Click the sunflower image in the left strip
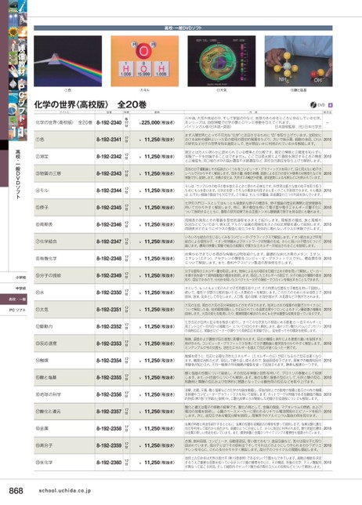Screen dimensions: 362x505 point(13,31)
